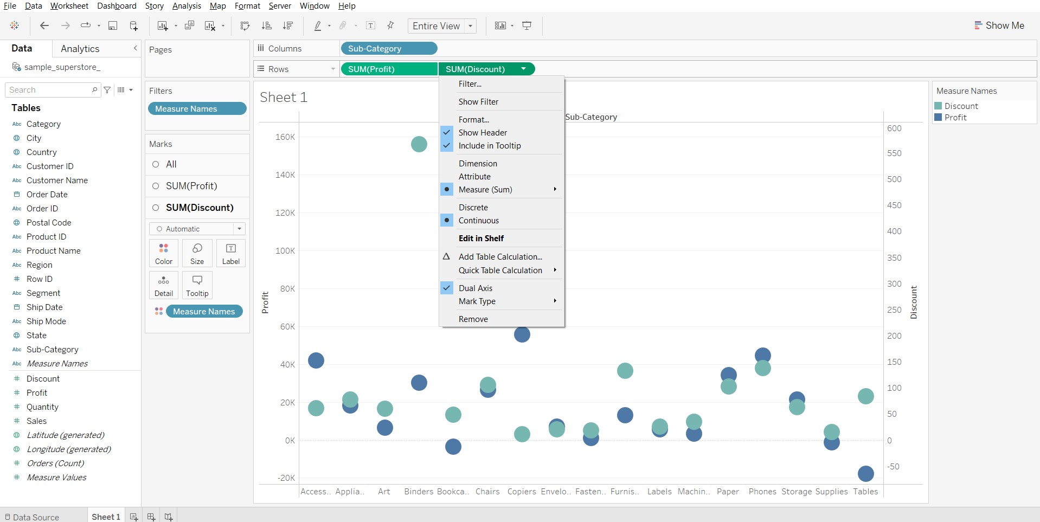Select the Discrete option in the menu
The image size is (1040, 522).
(473, 207)
